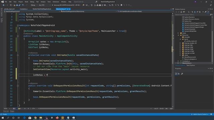The height and width of the screenshot is (120, 214).
Task: Switch to the Constants.cs tab
Action: click(x=24, y=9)
